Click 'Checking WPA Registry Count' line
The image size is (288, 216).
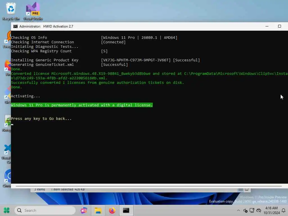coord(41,51)
